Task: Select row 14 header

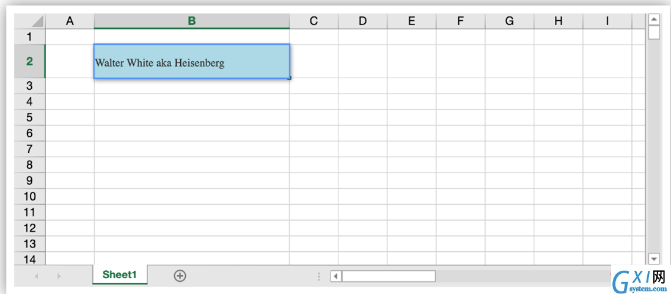Action: pos(29,259)
